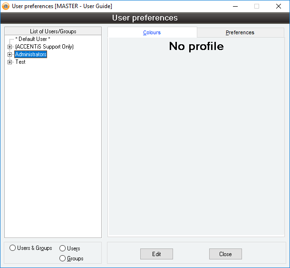Expand the Test group node

[10, 62]
